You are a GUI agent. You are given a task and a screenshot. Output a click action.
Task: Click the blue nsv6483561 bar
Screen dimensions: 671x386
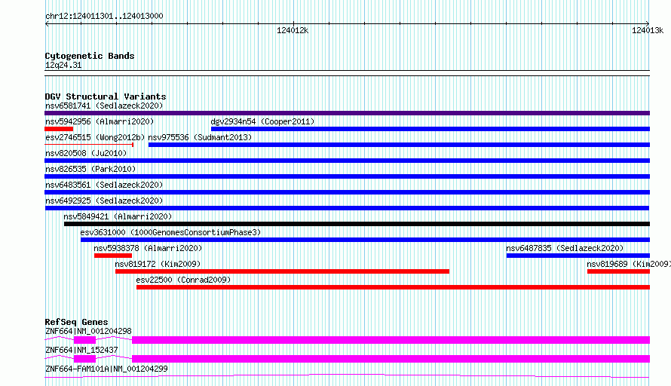pos(347,192)
